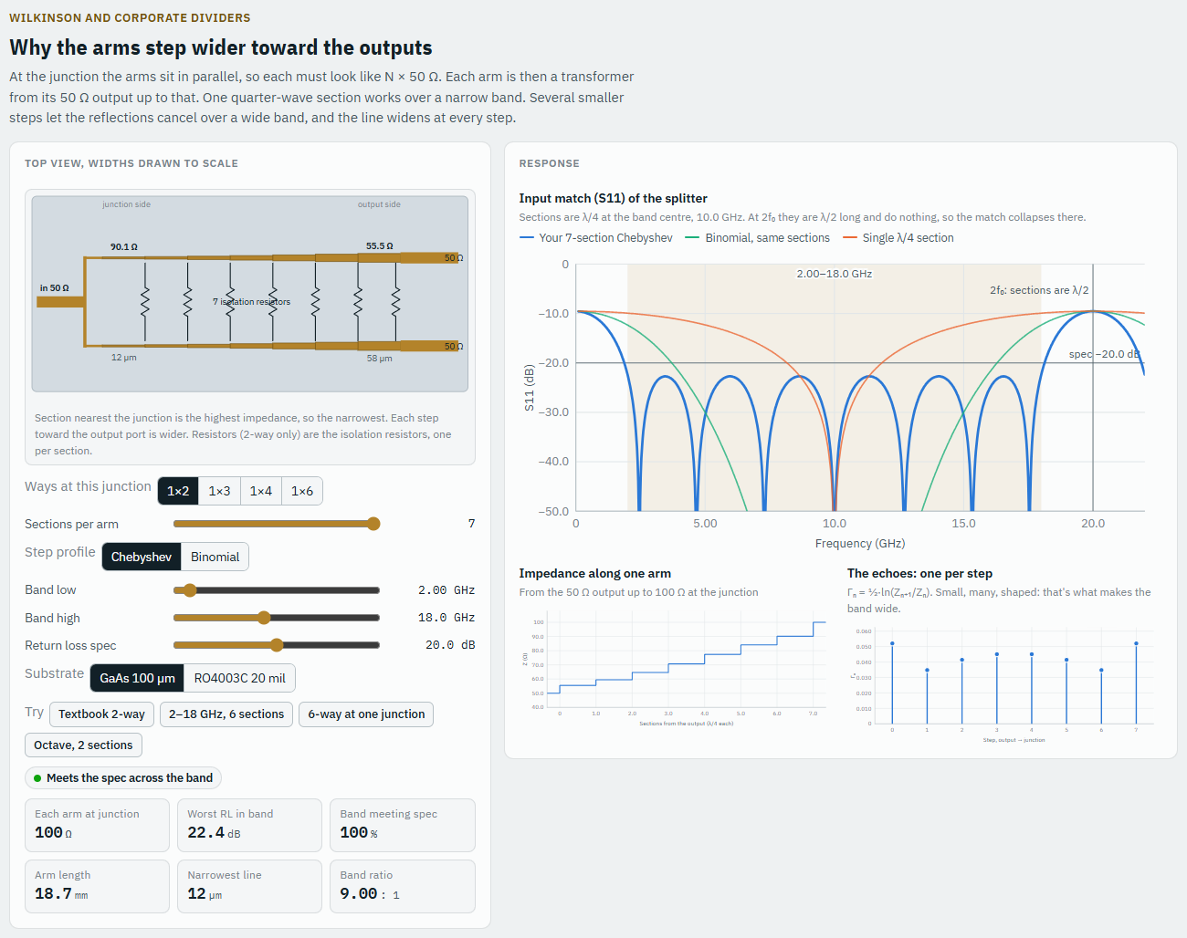Choose the RO4003C 20 mil substrate

tap(239, 678)
